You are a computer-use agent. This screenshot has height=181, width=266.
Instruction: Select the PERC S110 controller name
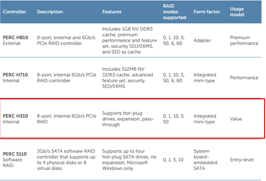click(15, 154)
